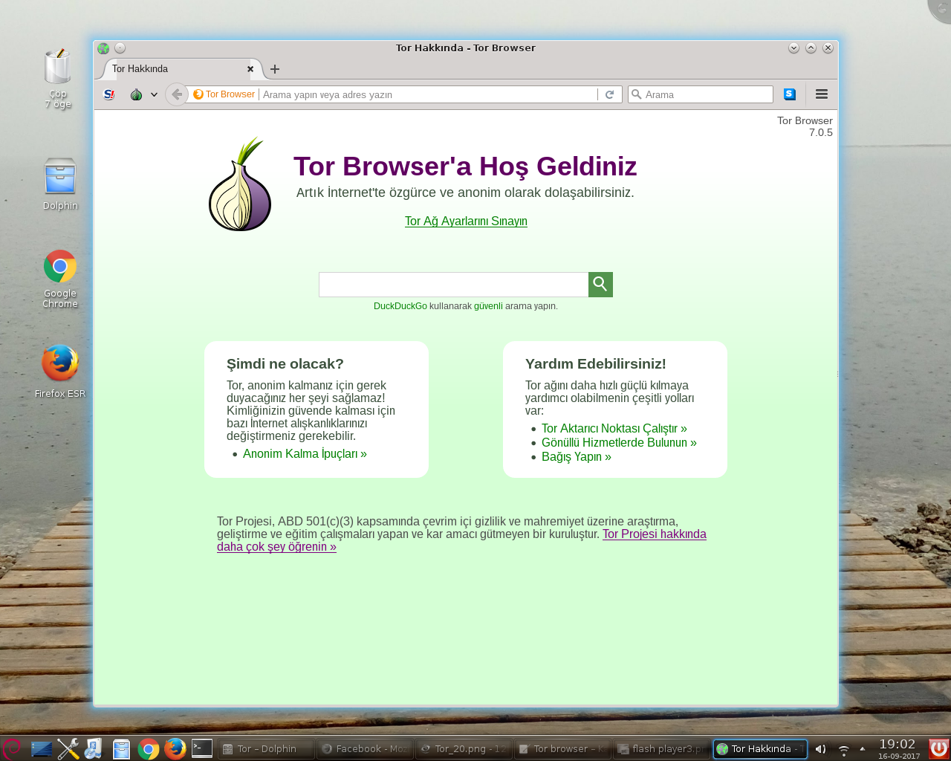Open the Google Chrome desktop icon
This screenshot has width=951, height=761.
point(60,279)
